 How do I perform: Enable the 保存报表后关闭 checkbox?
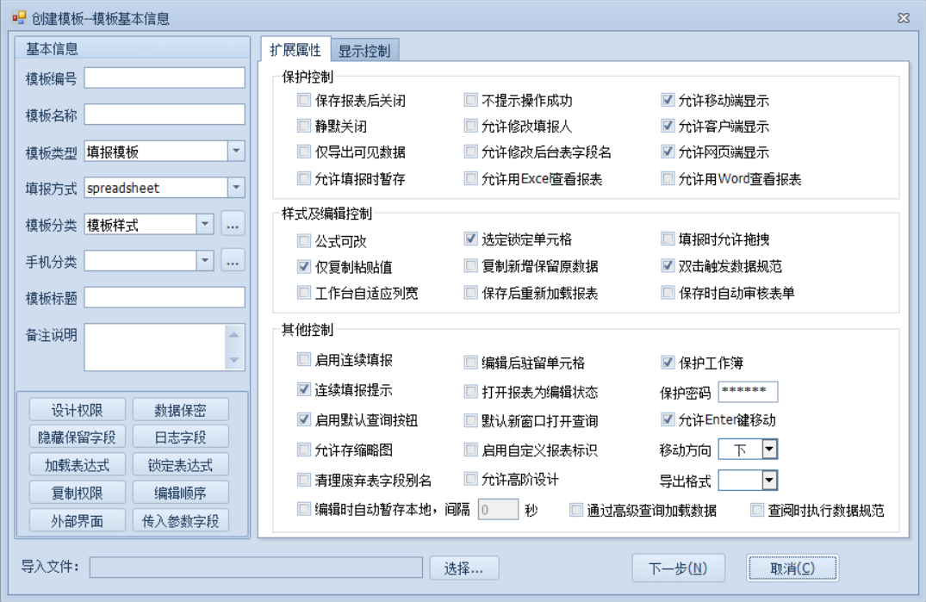click(303, 101)
